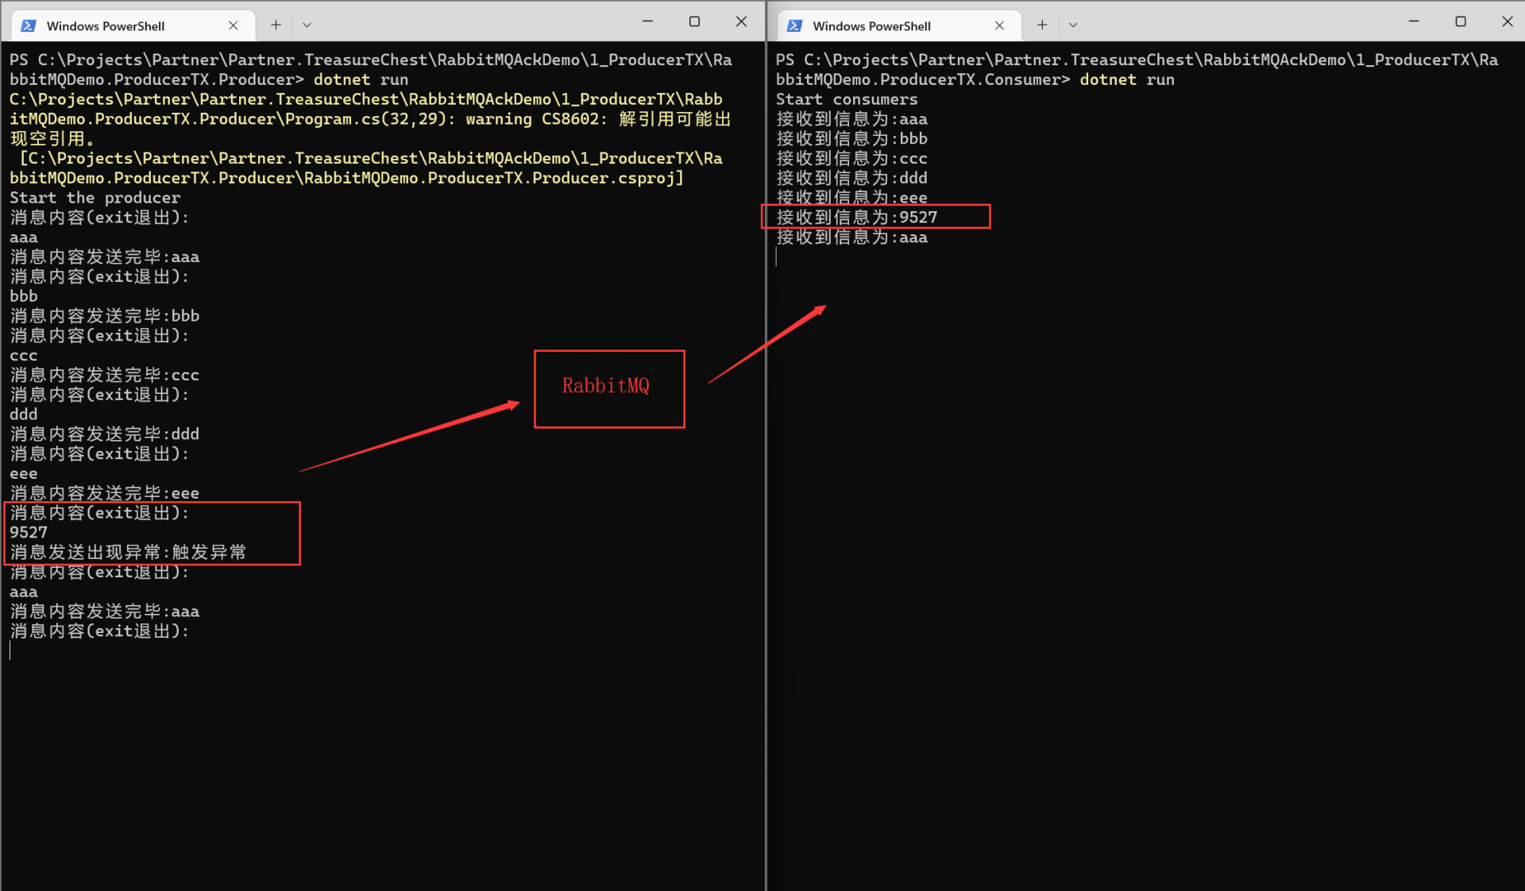Click the highlighted 9527 received message
Screen dimensions: 1525x891
pos(858,217)
